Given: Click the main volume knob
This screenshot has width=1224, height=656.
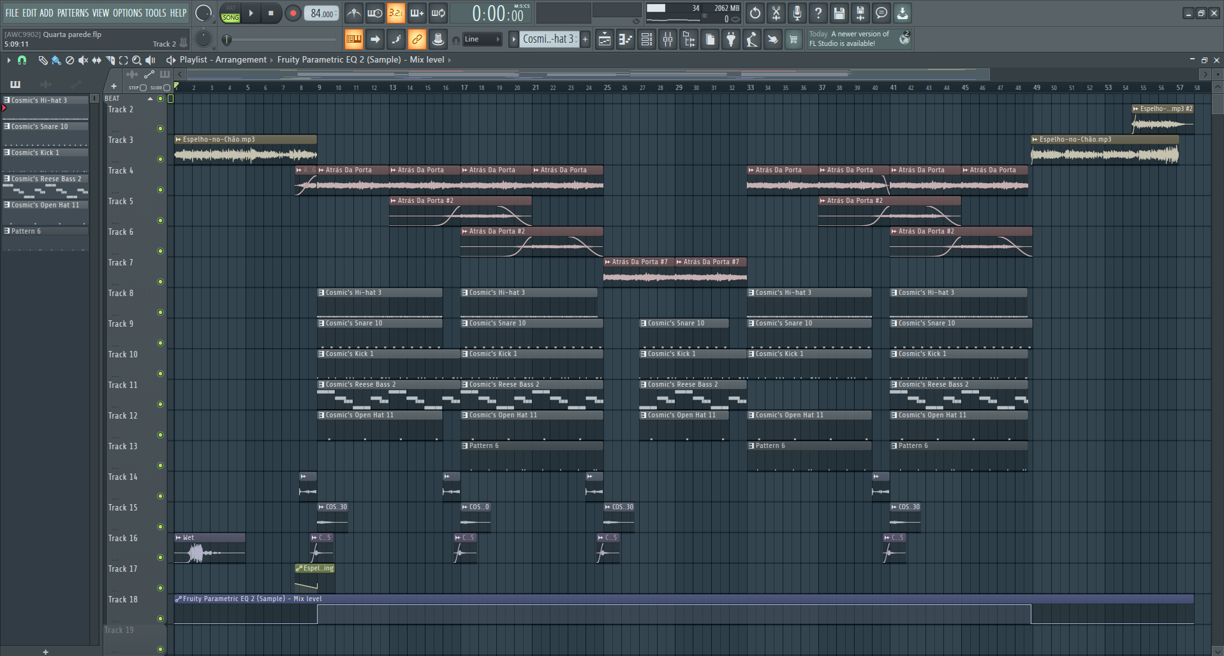Looking at the screenshot, I should pos(203,13).
